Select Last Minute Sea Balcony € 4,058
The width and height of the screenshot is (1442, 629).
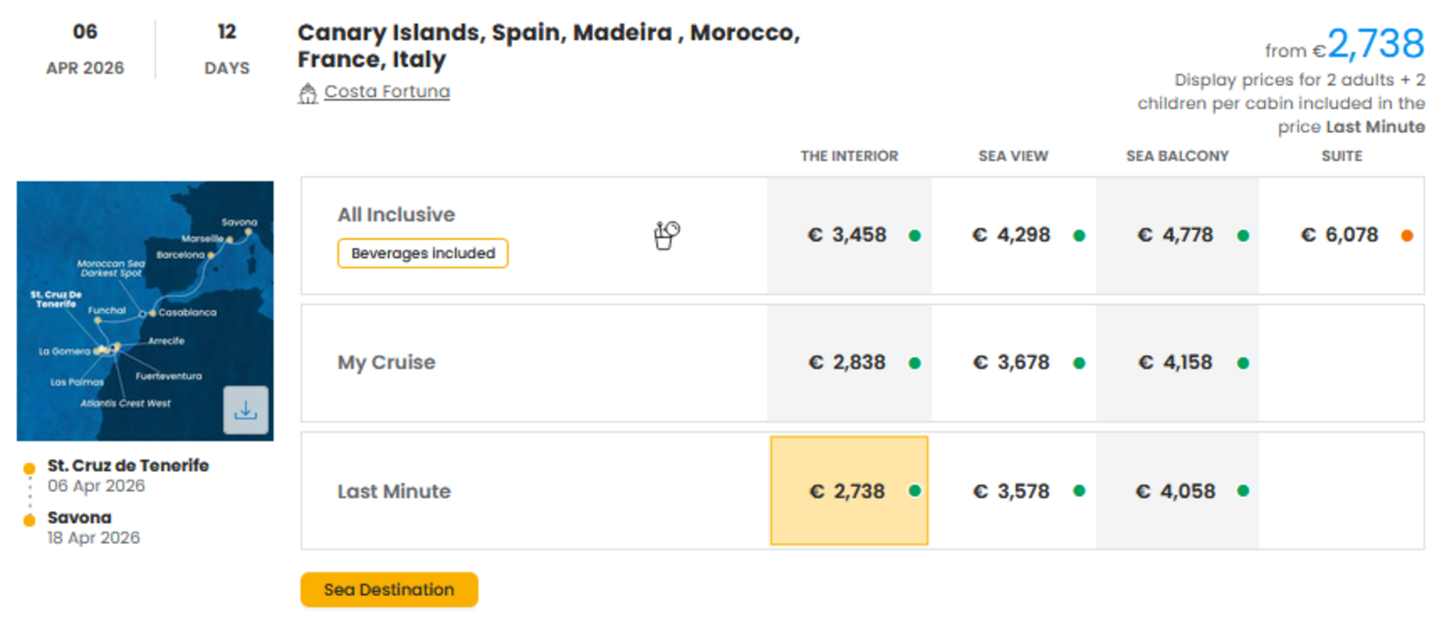[1176, 491]
